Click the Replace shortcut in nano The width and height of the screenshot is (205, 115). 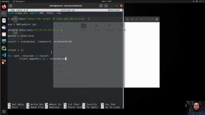pos(52,107)
